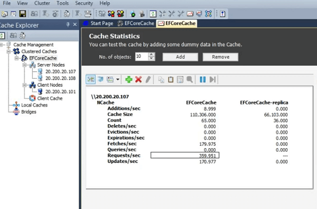This screenshot has width=317, height=209.
Task: Click the blue cluster diagram icon in main toolbar
Action: tap(208, 14)
